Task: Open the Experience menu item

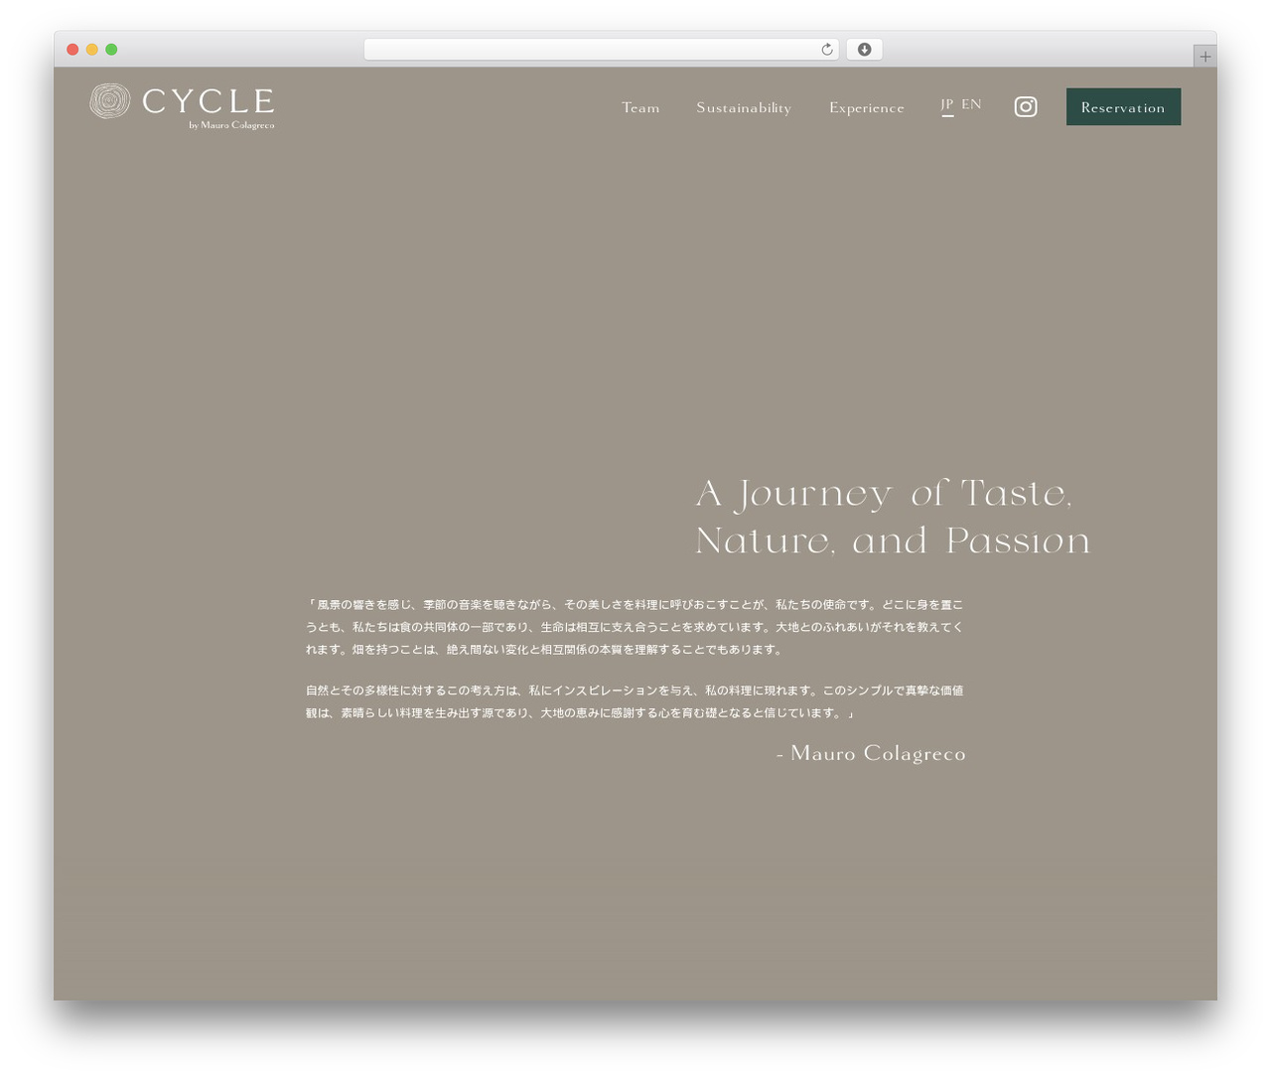Action: pyautogui.click(x=867, y=107)
